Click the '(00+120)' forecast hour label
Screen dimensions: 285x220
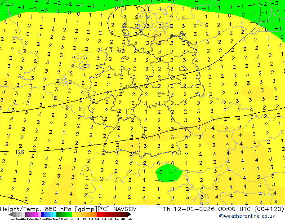pyautogui.click(x=269, y=209)
